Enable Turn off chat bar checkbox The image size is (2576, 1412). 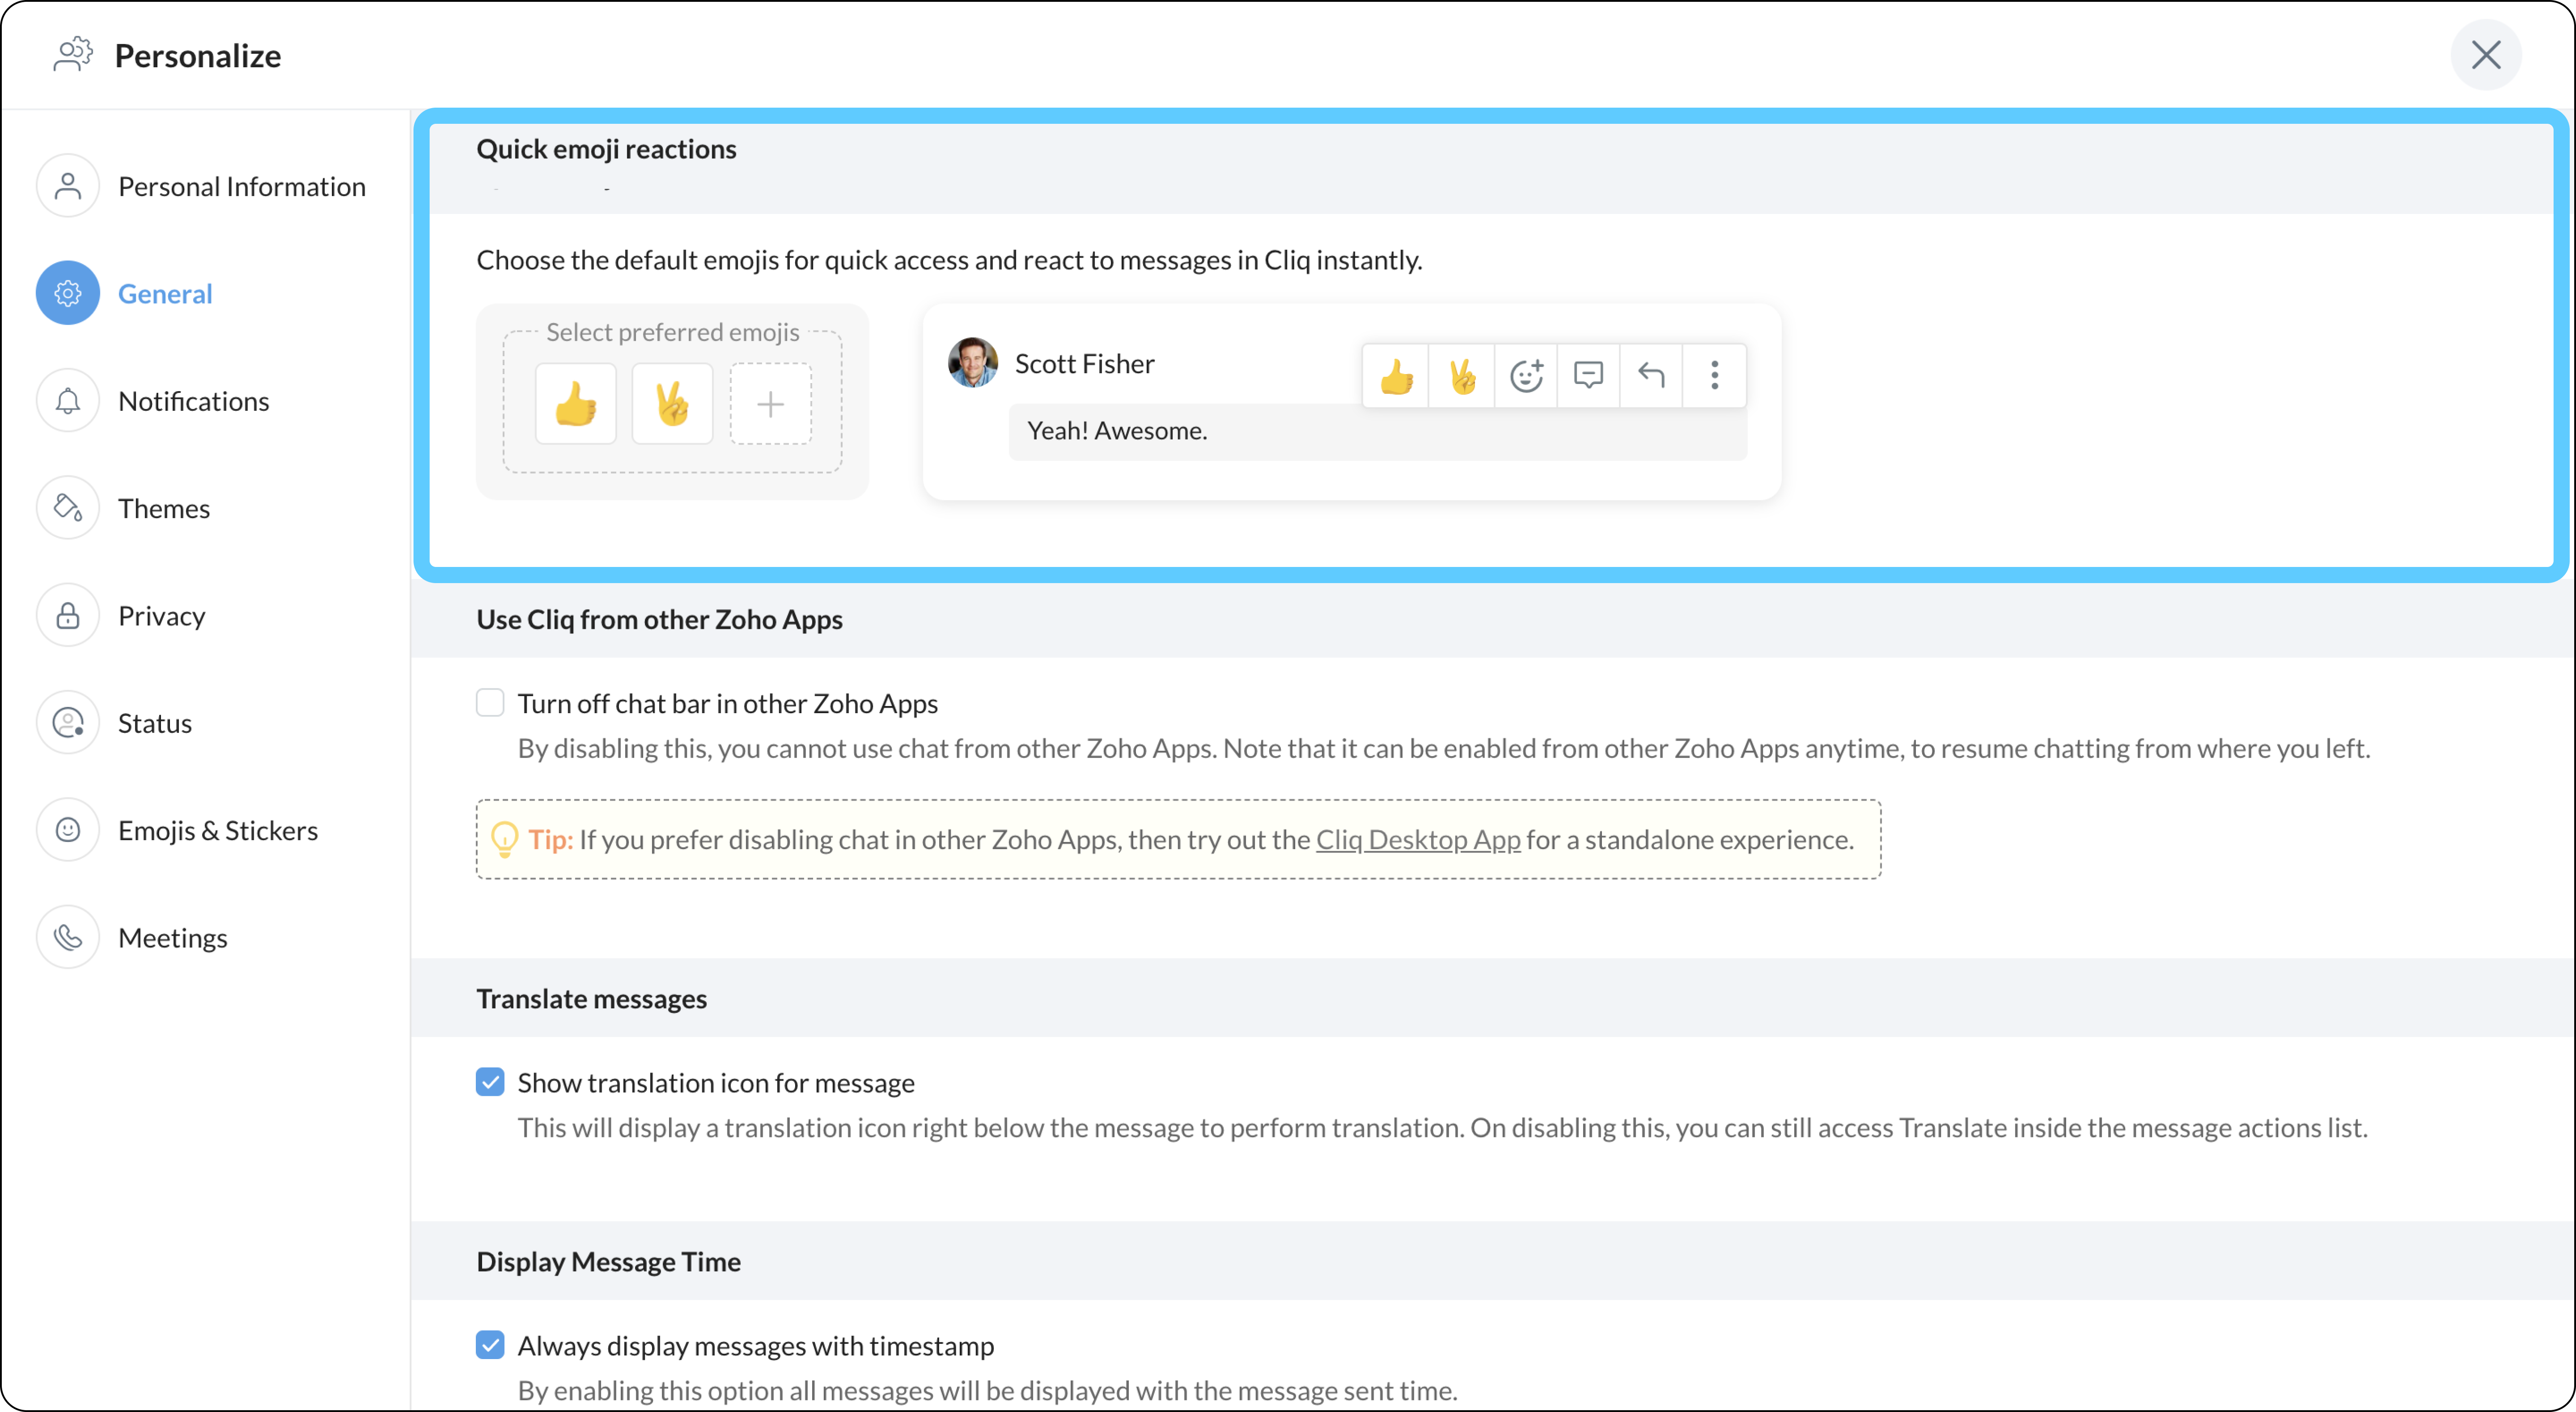[x=490, y=703]
